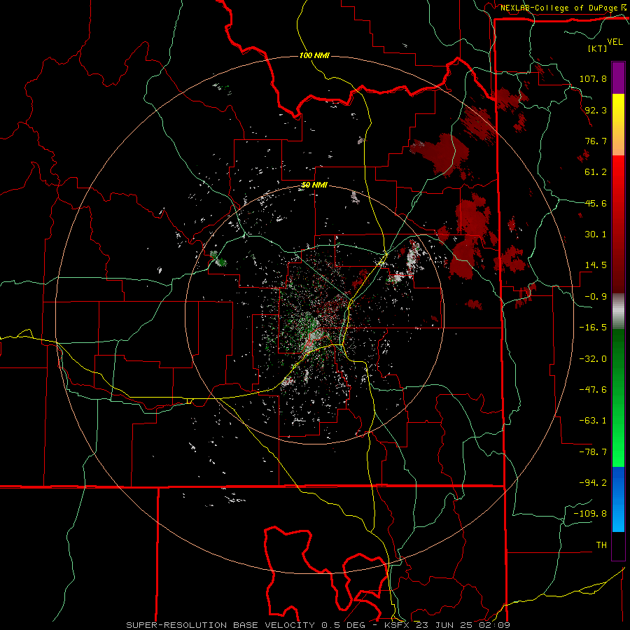
Task: Click the 76.7 value on the velocity scale
Action: pos(596,141)
